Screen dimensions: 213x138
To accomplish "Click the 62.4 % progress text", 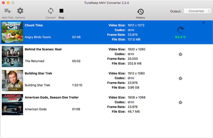I will tap(180, 37).
